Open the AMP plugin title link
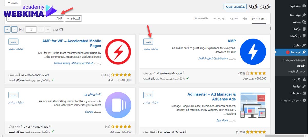308x137 pixels. coord(232,41)
